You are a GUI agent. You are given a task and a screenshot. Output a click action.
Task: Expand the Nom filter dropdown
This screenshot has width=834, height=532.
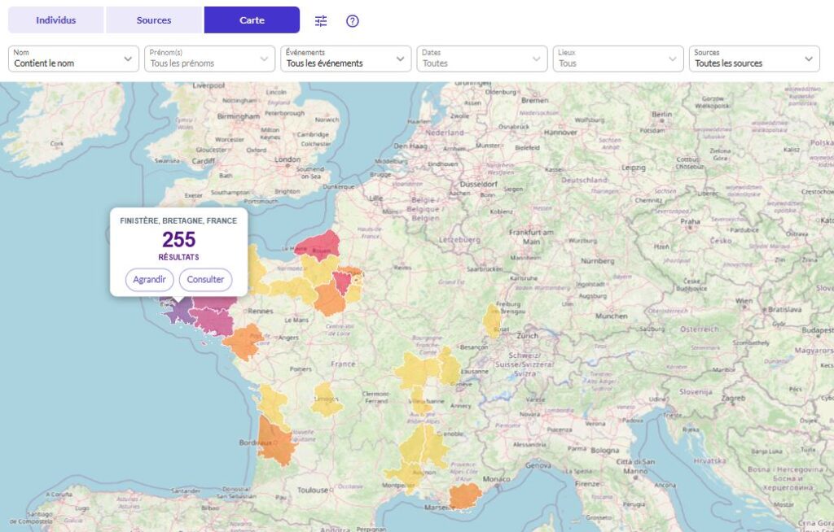[x=74, y=59]
